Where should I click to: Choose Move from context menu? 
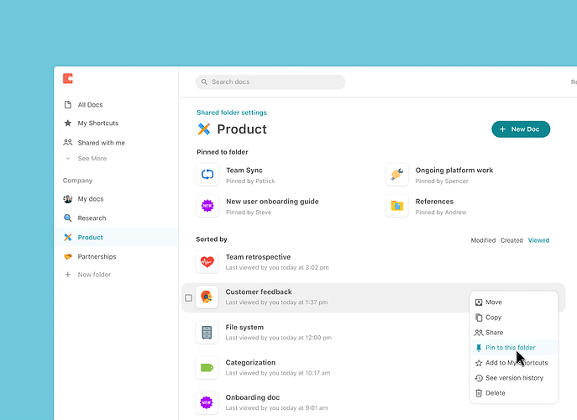(514, 302)
